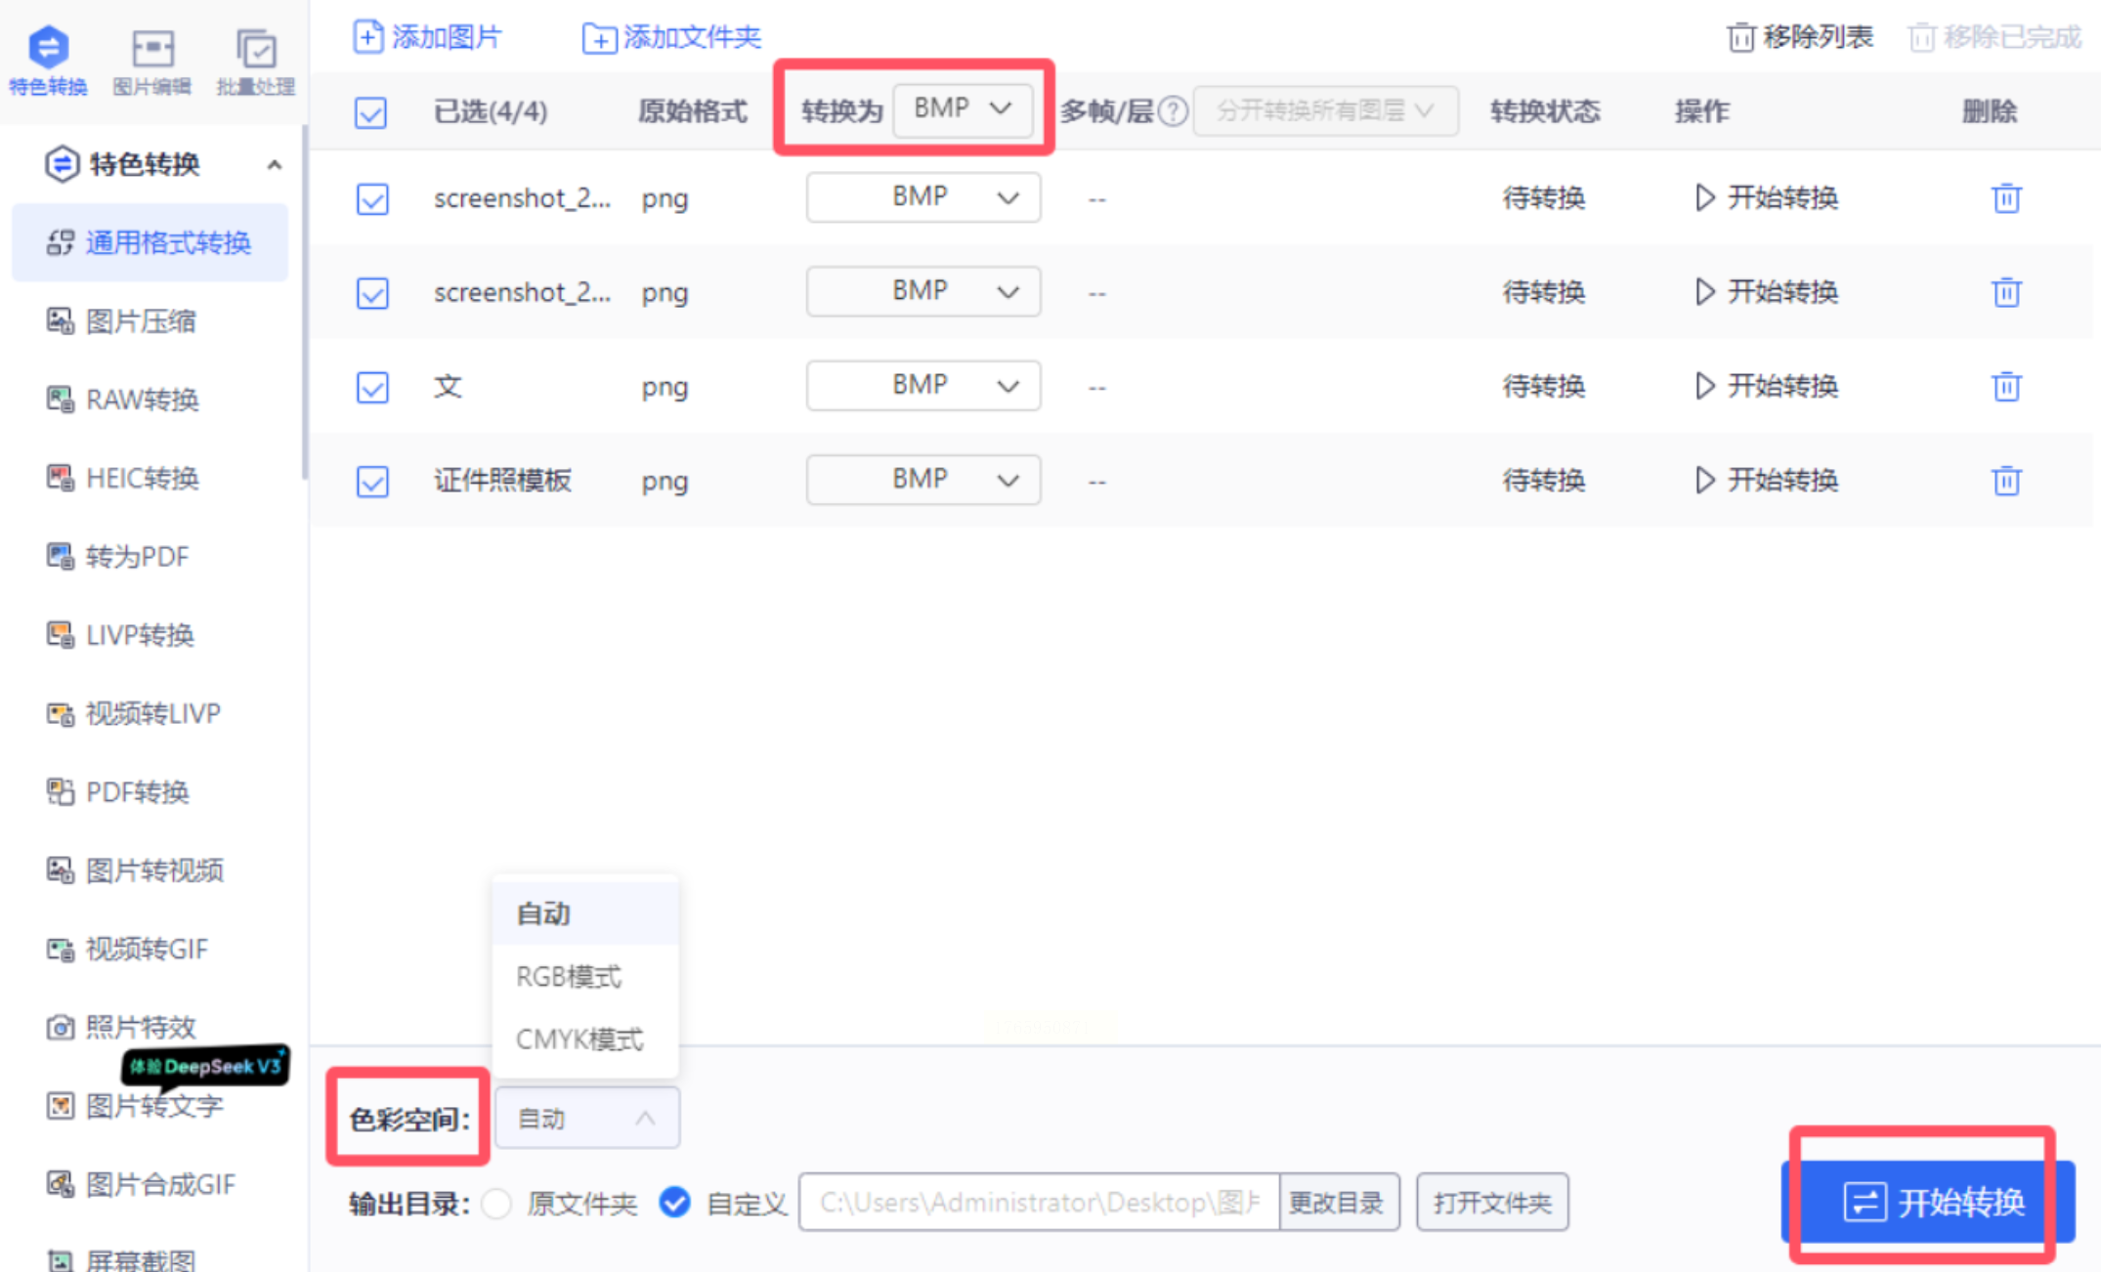Click the 更改目录 button
This screenshot has width=2101, height=1272.
(1337, 1203)
